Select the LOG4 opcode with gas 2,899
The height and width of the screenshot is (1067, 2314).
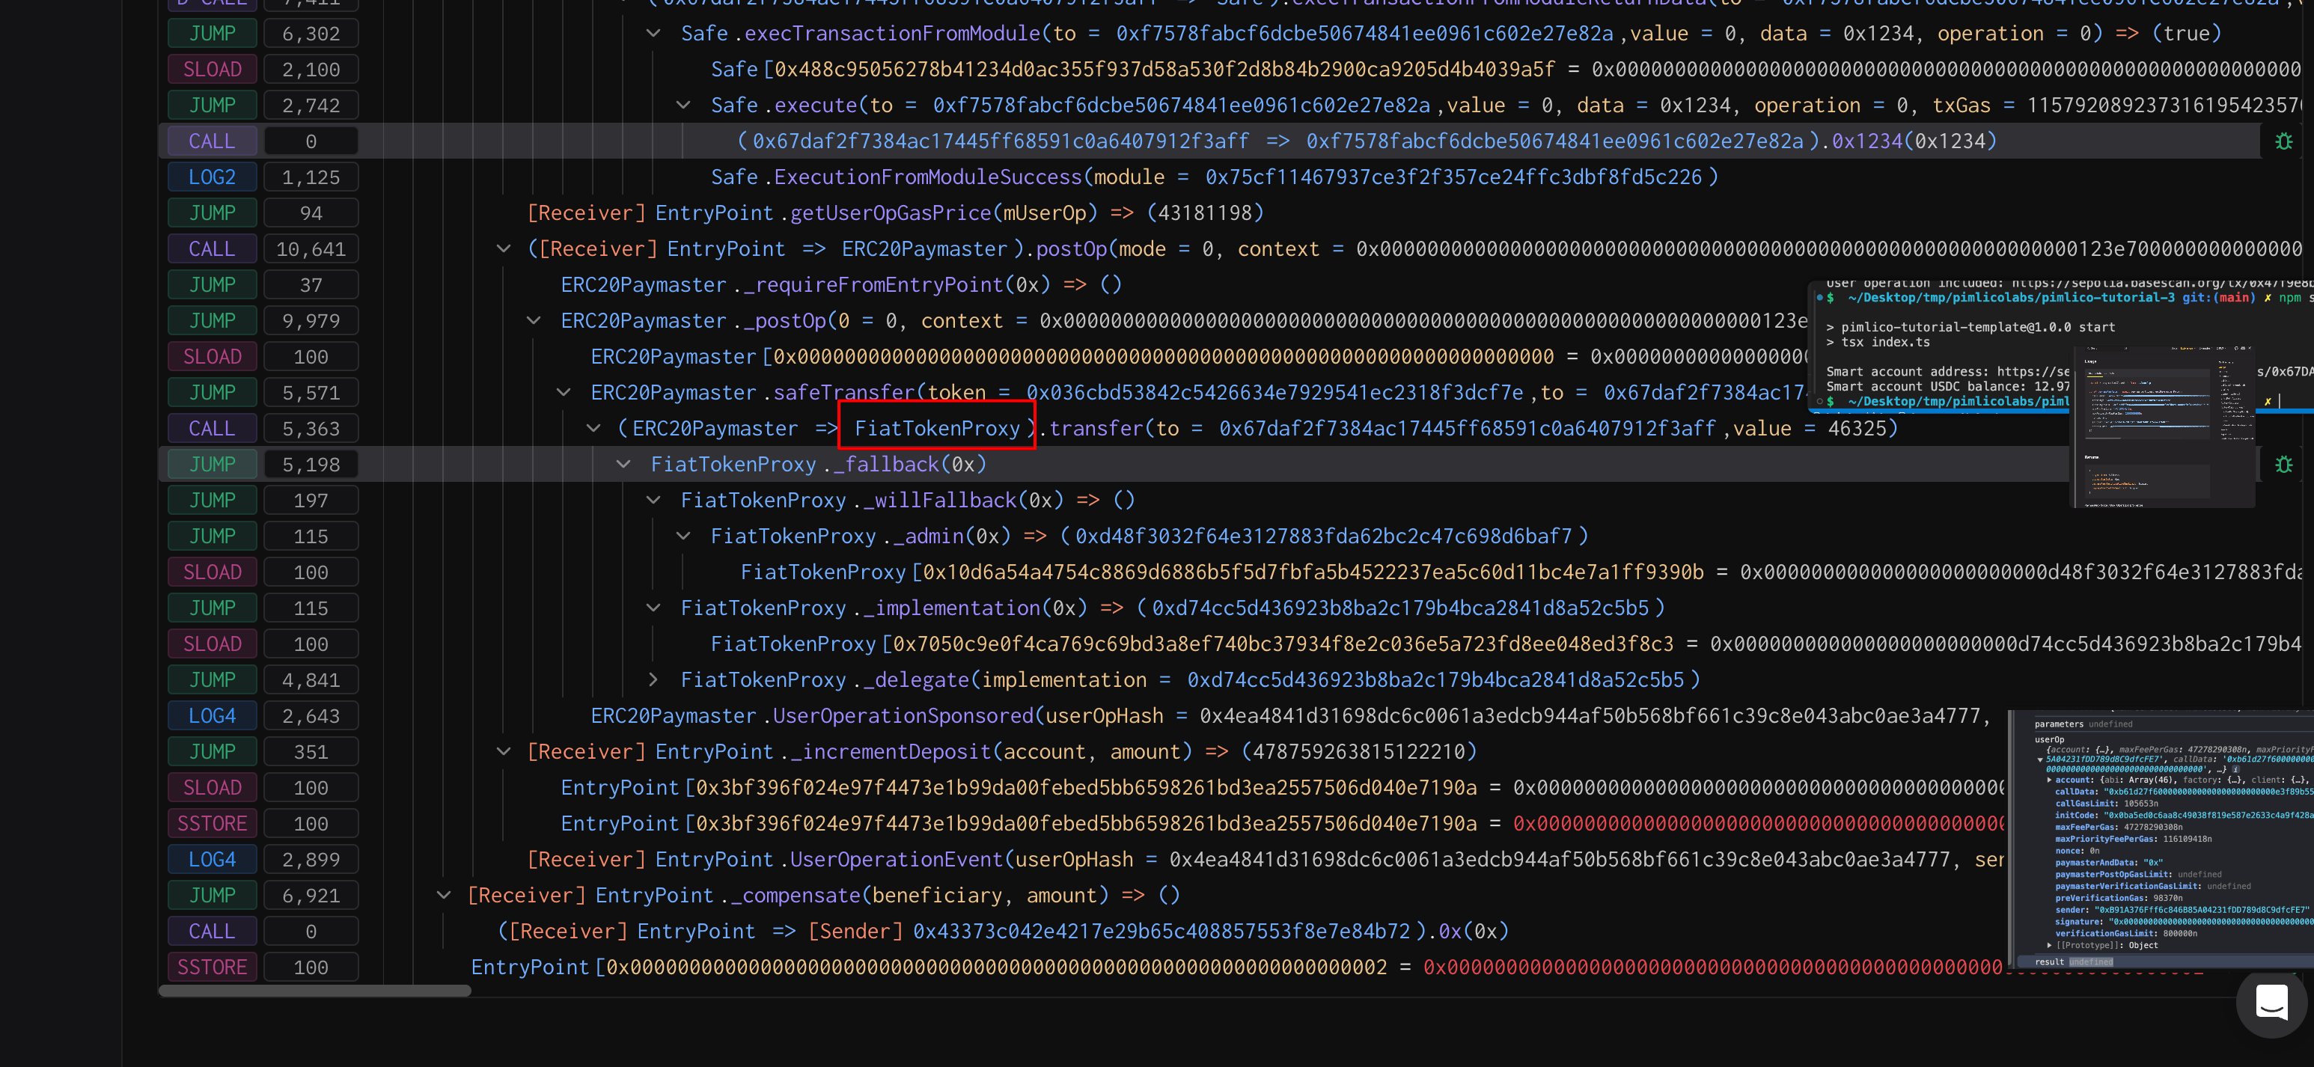pyautogui.click(x=212, y=860)
